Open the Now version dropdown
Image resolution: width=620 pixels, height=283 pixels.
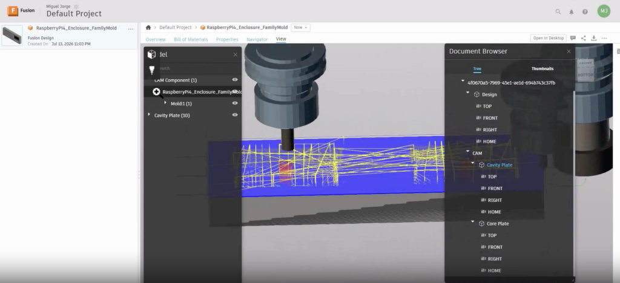[300, 28]
